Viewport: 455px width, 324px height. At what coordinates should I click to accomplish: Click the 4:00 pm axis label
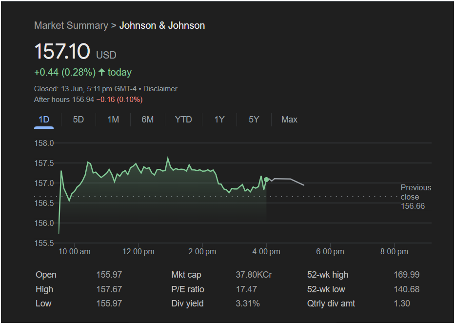tap(266, 251)
